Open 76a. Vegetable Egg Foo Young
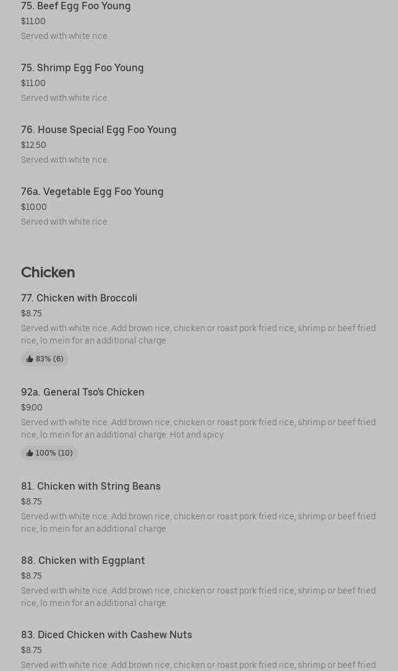The width and height of the screenshot is (398, 671). click(x=92, y=191)
